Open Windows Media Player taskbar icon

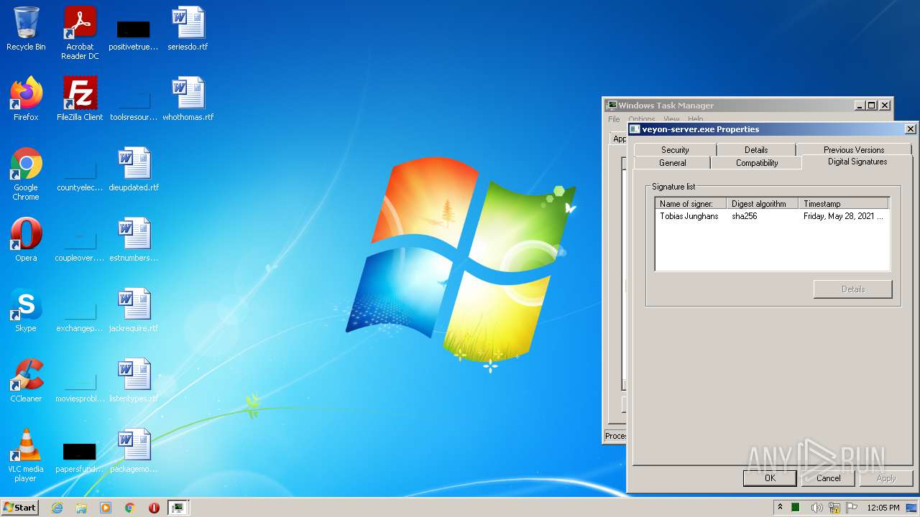click(106, 508)
